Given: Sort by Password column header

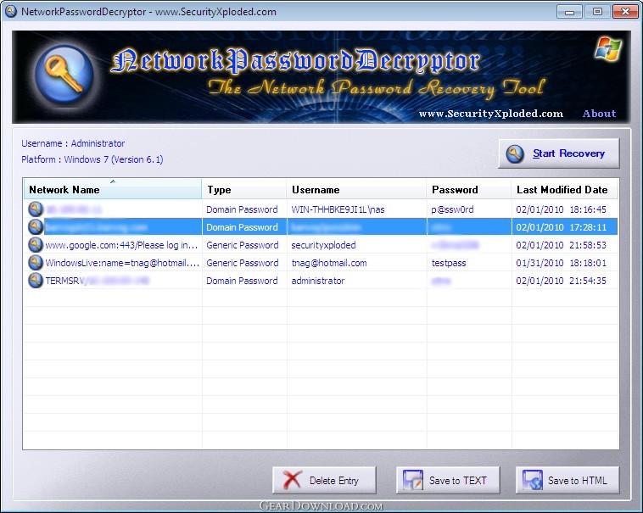Looking at the screenshot, I should tap(469, 189).
